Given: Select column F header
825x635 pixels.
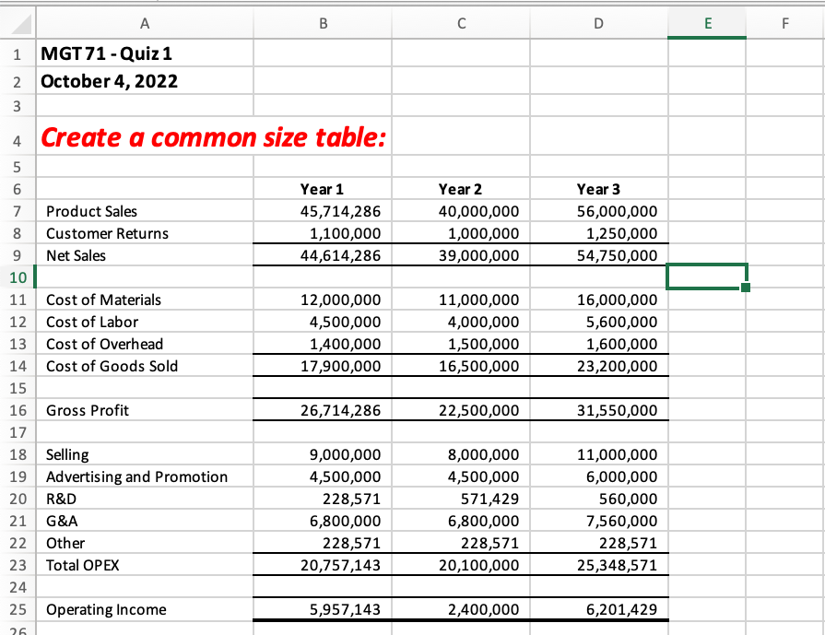Looking at the screenshot, I should (x=785, y=25).
